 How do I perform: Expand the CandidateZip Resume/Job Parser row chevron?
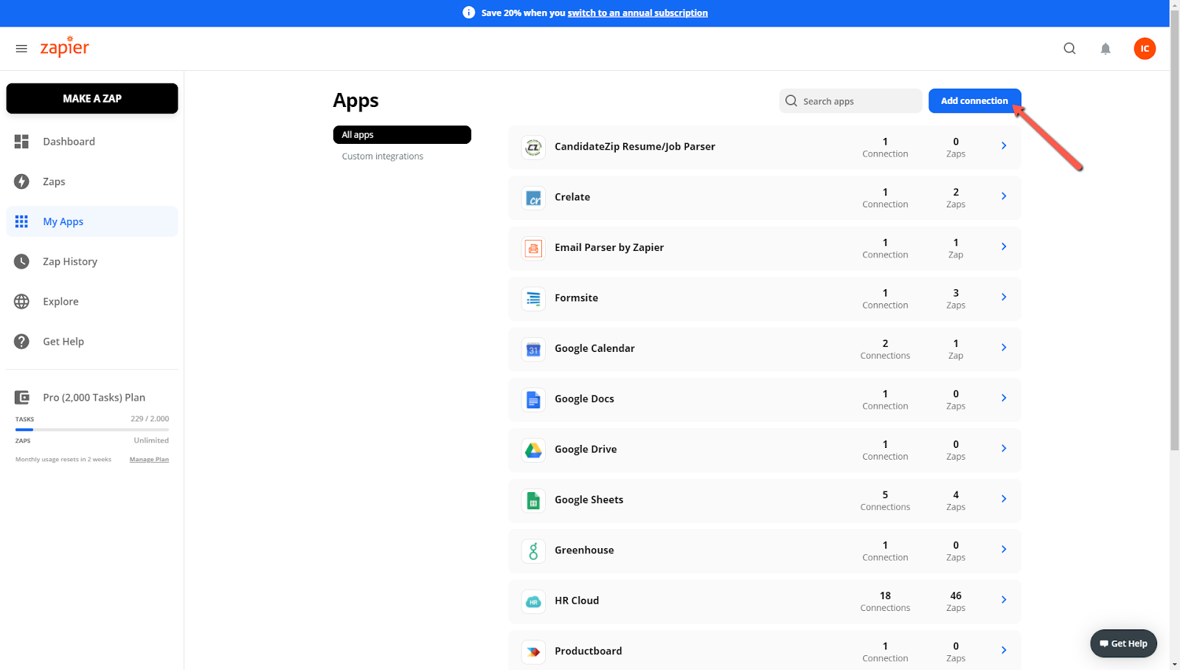pyautogui.click(x=1004, y=146)
